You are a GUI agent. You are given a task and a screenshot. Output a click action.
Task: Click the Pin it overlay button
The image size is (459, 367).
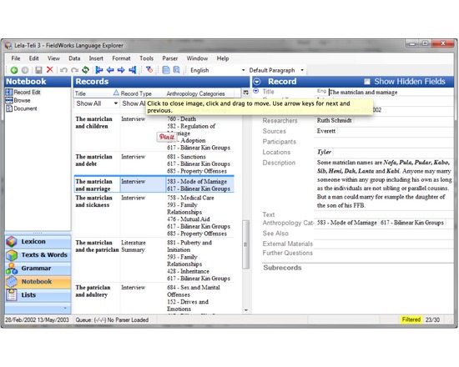coord(167,137)
